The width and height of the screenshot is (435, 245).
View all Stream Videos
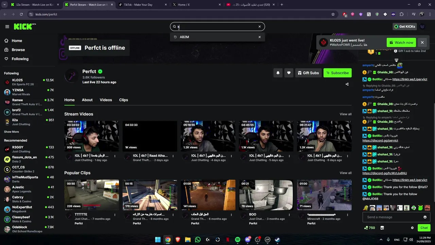[346, 114]
